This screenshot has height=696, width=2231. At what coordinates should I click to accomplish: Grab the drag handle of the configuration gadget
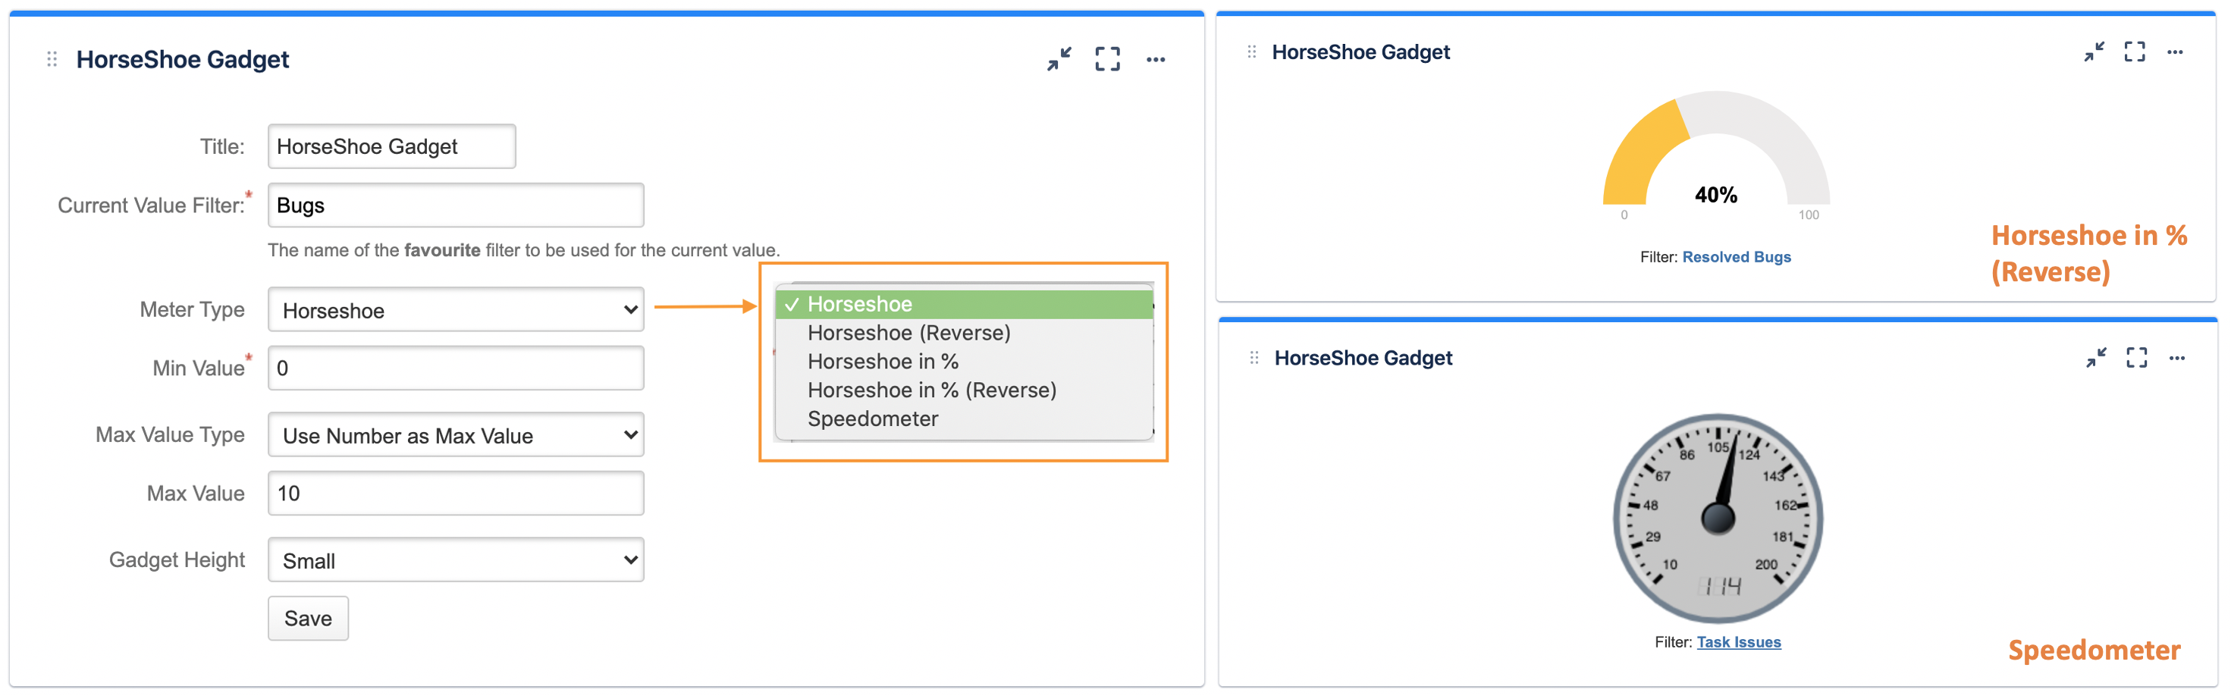(52, 59)
